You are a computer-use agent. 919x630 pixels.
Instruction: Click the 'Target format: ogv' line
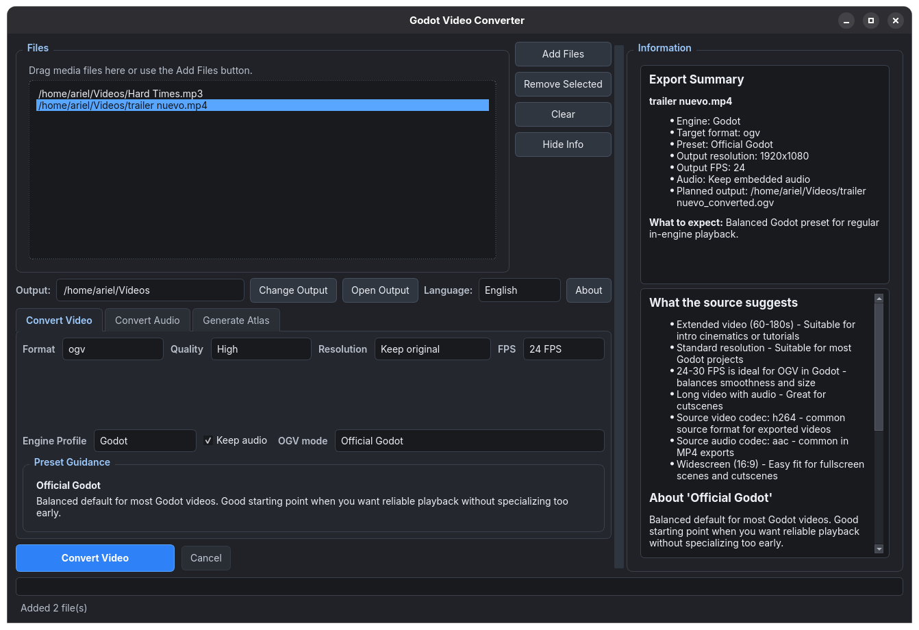[718, 133]
